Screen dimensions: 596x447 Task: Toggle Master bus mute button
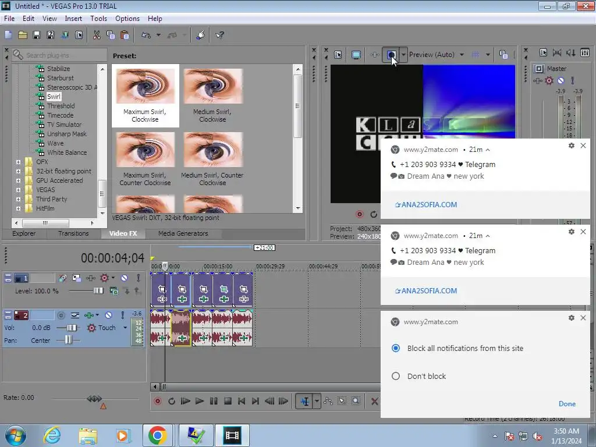560,80
